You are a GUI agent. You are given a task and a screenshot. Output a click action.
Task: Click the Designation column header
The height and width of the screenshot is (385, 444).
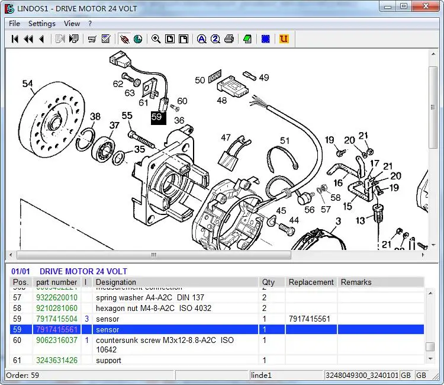116,283
